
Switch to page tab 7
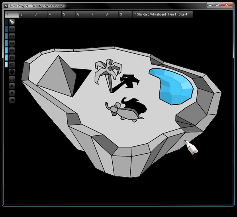click(x=97, y=14)
